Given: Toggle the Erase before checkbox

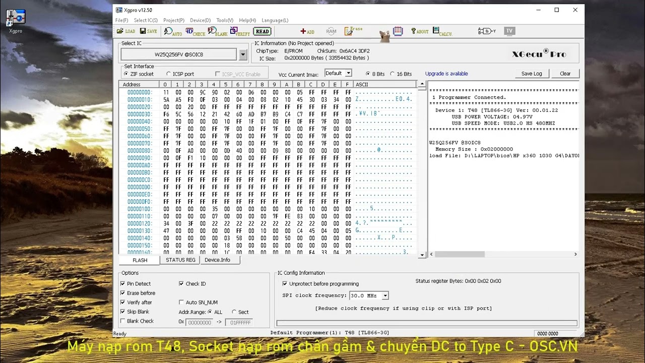Looking at the screenshot, I should [122, 293].
